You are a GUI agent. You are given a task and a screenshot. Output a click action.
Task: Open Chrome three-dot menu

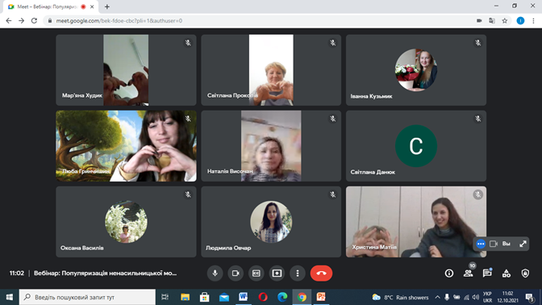point(533,21)
